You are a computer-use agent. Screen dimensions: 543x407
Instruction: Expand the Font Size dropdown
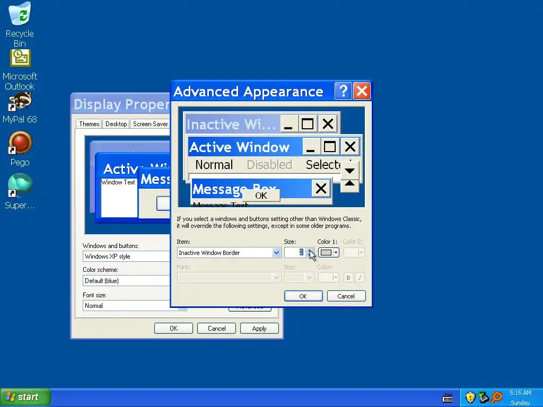[309, 278]
